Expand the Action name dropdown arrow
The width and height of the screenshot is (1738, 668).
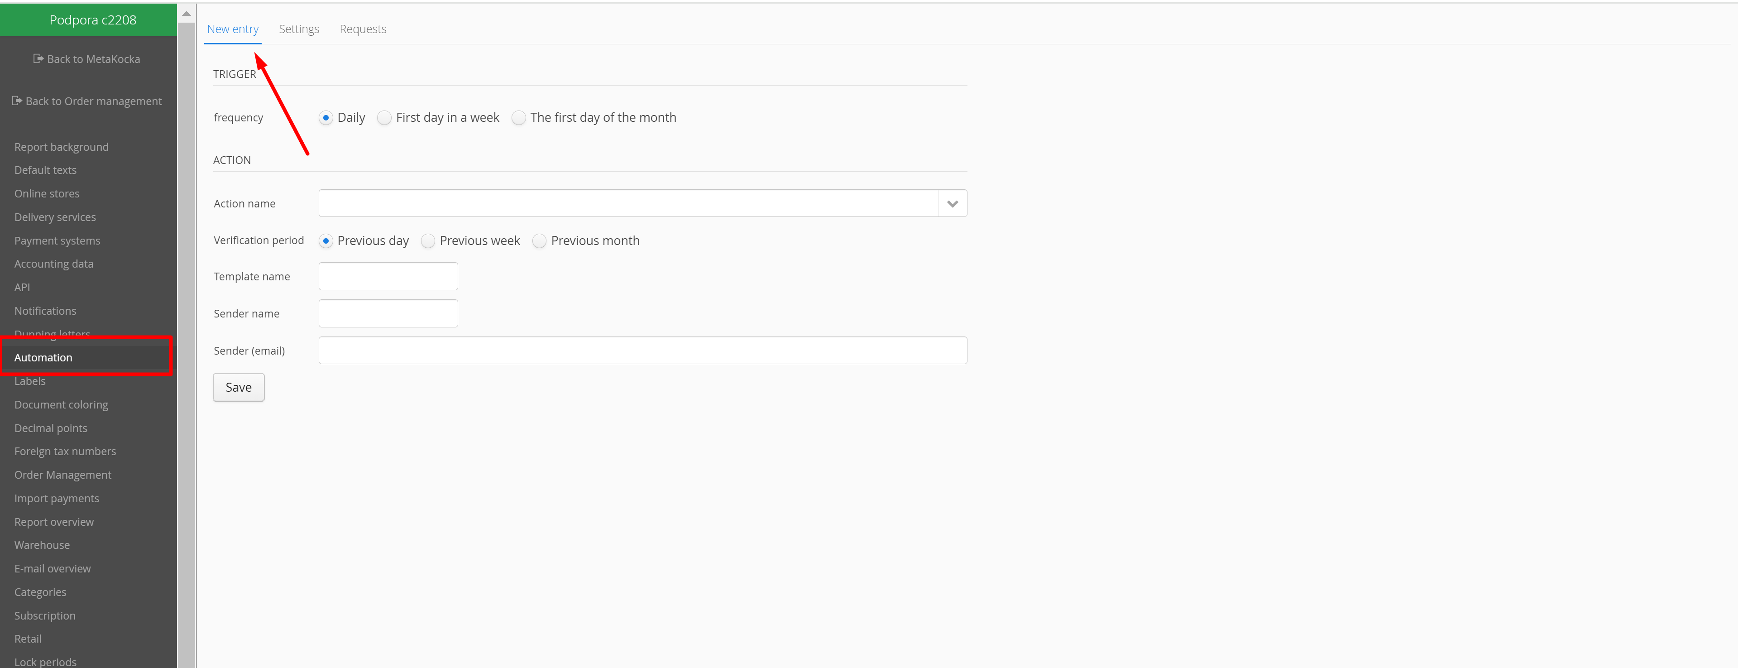[x=952, y=204]
